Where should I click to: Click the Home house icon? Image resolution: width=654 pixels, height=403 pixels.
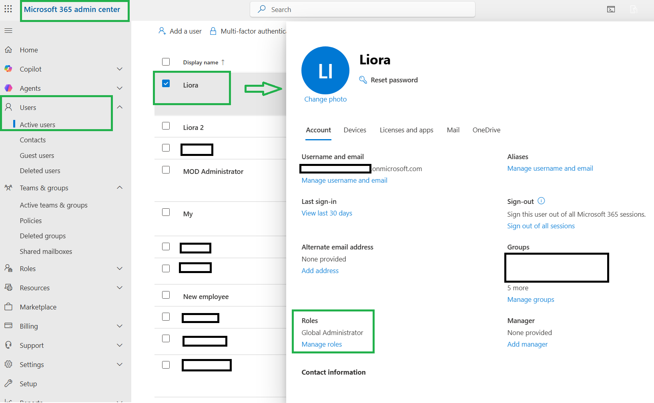coord(8,50)
